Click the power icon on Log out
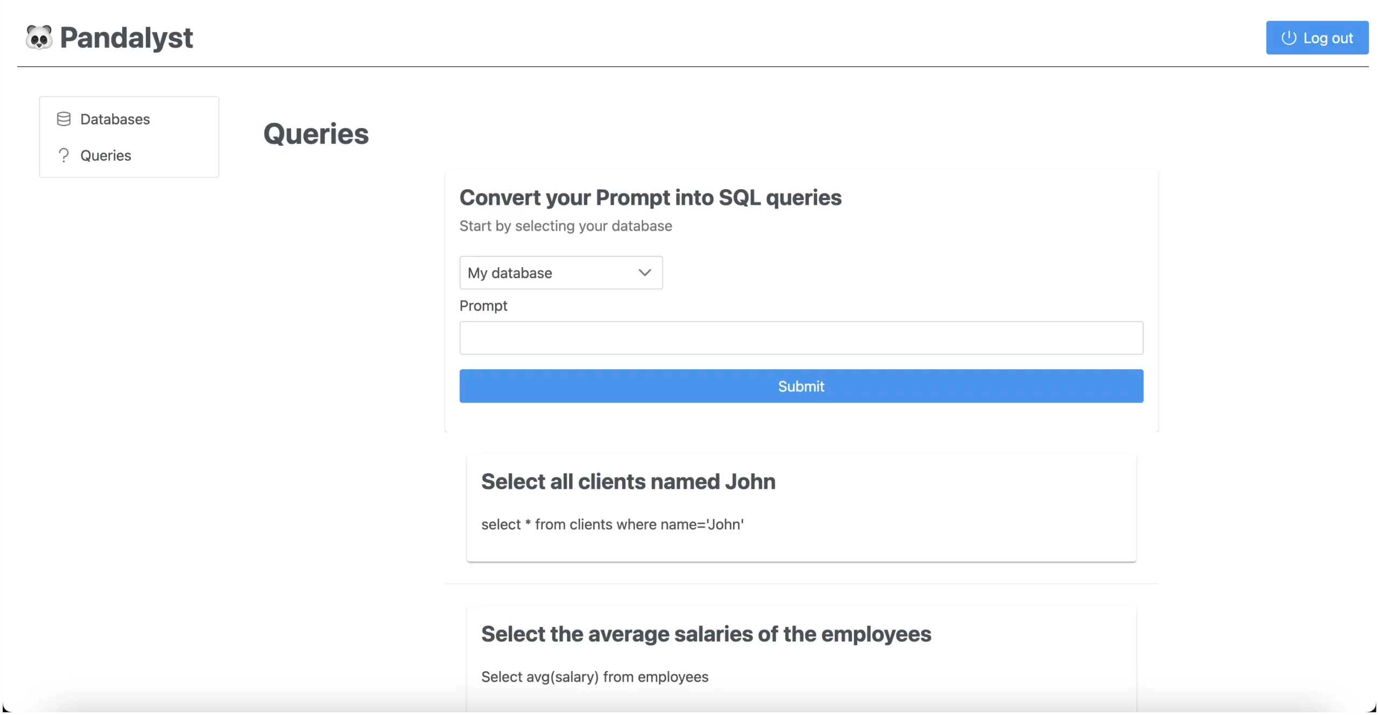Viewport: 1378px width, 715px height. [x=1288, y=38]
